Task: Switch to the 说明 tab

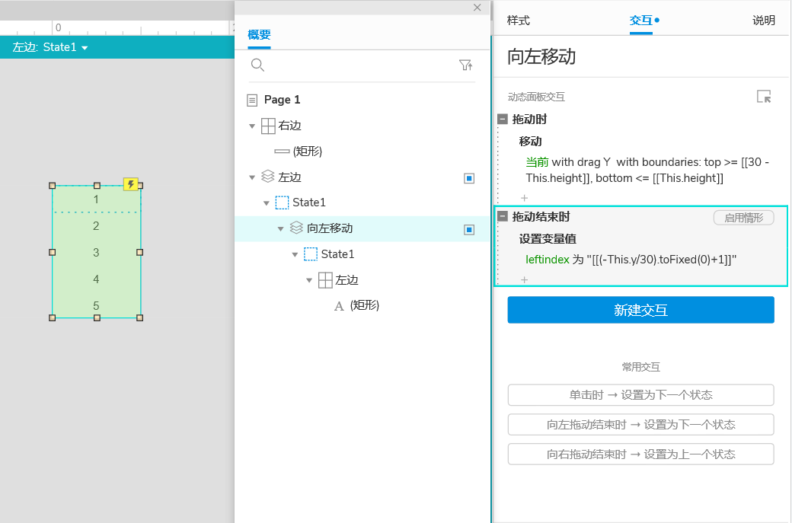Action: point(764,21)
